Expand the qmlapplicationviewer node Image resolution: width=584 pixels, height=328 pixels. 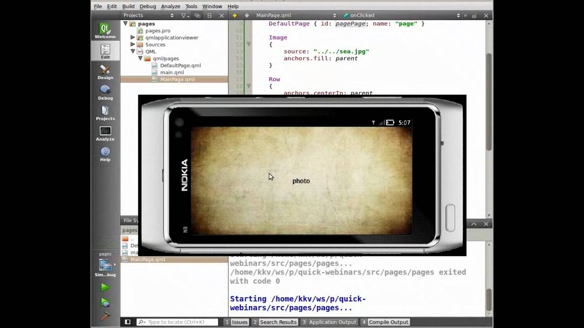[133, 38]
